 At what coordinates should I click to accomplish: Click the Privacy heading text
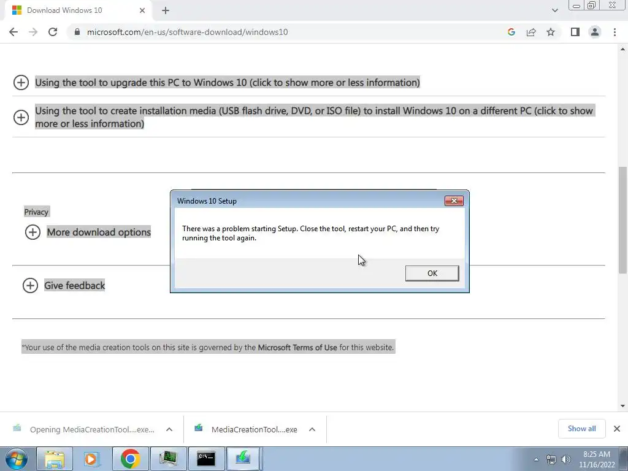coord(36,212)
